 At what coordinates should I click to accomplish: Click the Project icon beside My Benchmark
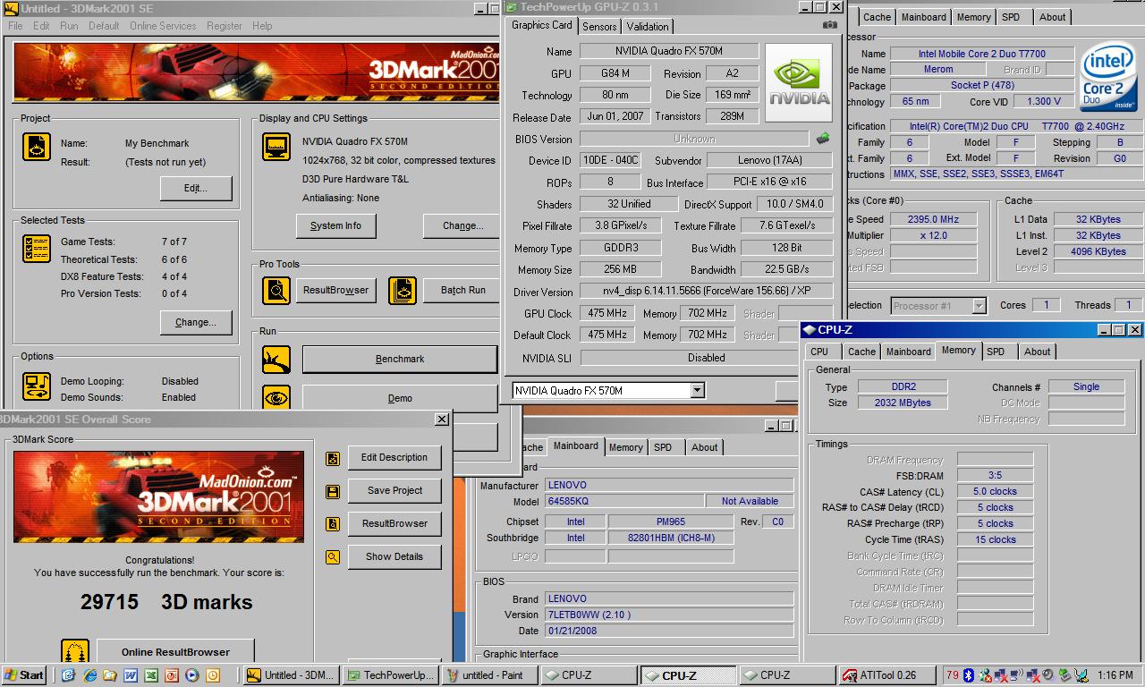pyautogui.click(x=37, y=148)
